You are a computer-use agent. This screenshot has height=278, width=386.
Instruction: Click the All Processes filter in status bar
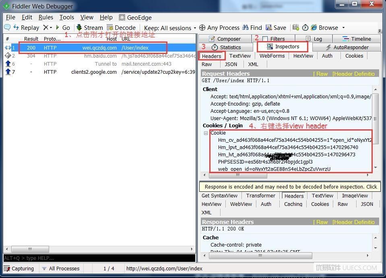click(61, 268)
